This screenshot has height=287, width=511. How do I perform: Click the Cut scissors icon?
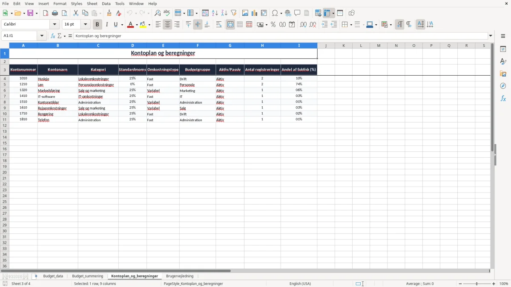[76, 13]
